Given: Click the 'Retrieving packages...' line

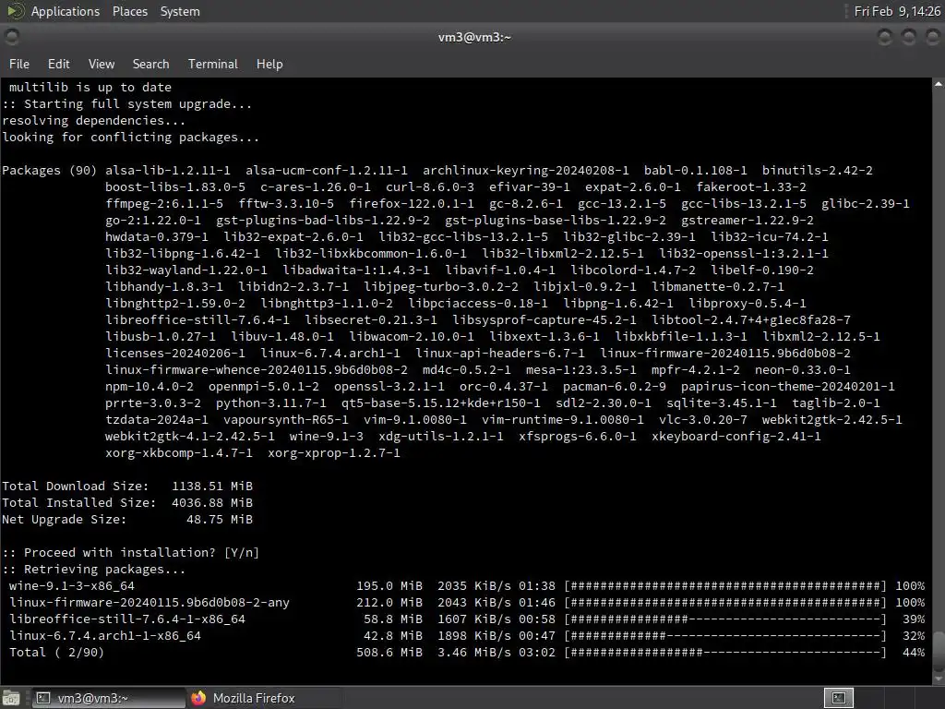Looking at the screenshot, I should (94, 569).
